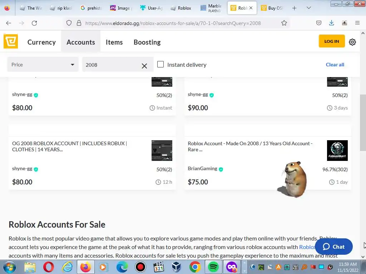Click the shield tracking protection icon

point(69,23)
